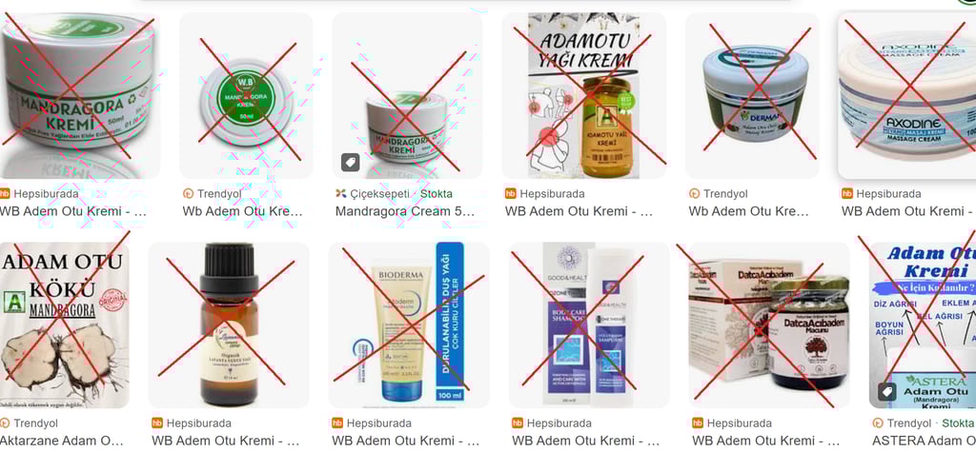Click the Trendyol logo under the Adam Otu Kökü image
The image size is (976, 452).
click(5, 423)
